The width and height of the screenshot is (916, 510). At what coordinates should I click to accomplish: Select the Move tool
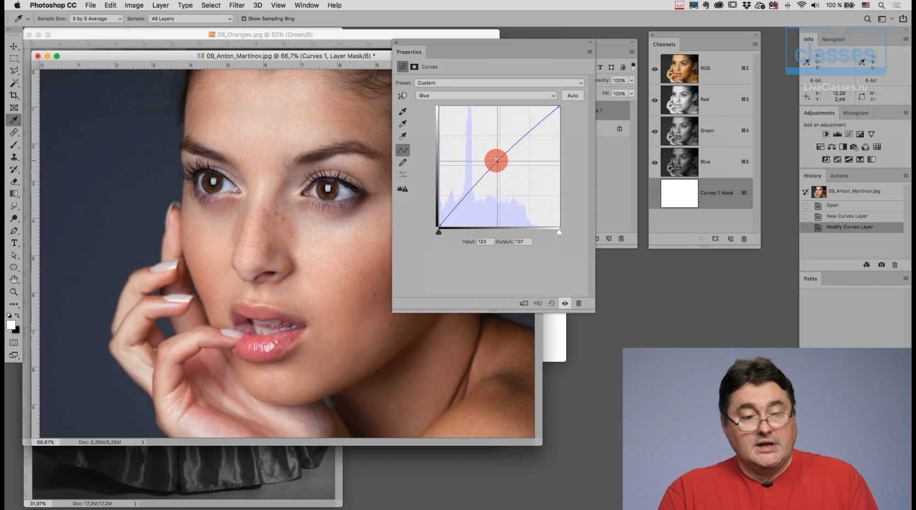[x=14, y=47]
